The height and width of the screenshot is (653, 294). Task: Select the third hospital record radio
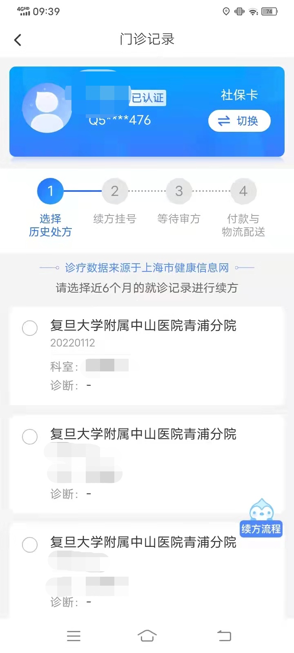click(x=30, y=544)
